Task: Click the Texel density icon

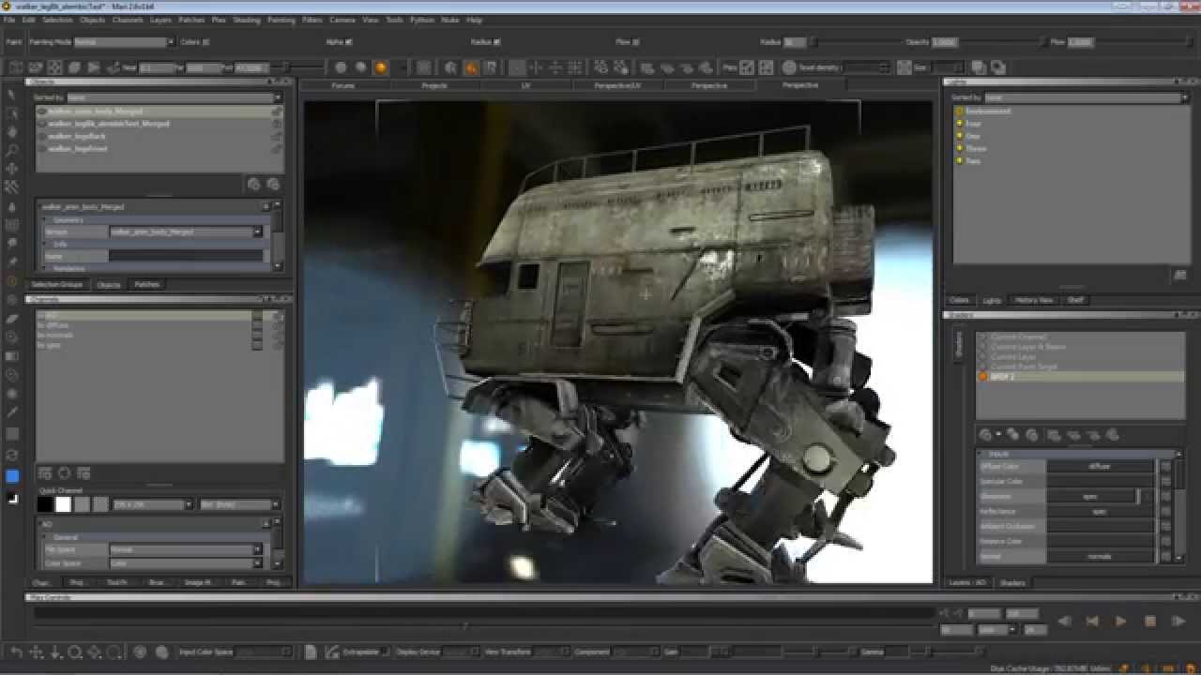Action: pyautogui.click(x=789, y=67)
